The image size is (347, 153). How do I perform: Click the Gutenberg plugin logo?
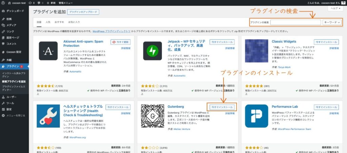[152, 116]
